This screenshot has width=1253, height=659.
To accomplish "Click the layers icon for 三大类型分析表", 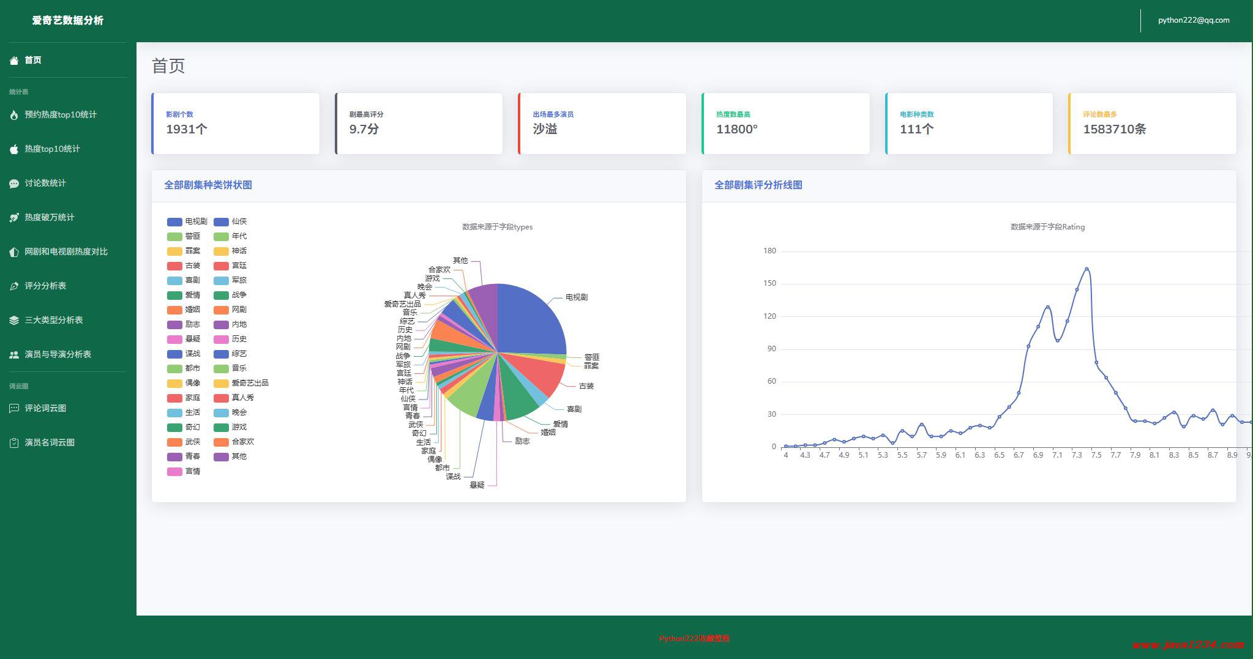I will click(14, 321).
